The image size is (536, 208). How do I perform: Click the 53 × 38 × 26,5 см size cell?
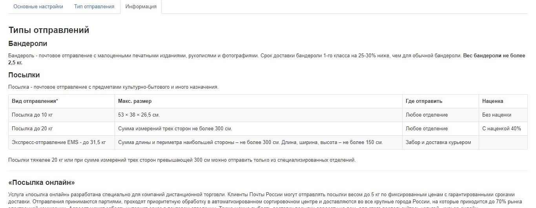[259, 115]
